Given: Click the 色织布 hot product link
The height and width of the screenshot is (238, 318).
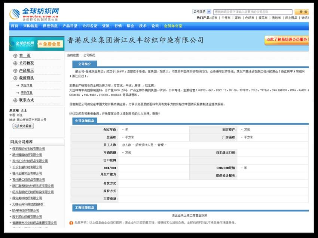Looking at the screenshot, I should tap(250, 18).
